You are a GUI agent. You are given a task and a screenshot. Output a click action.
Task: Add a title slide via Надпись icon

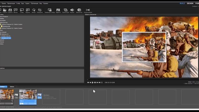[28, 11]
